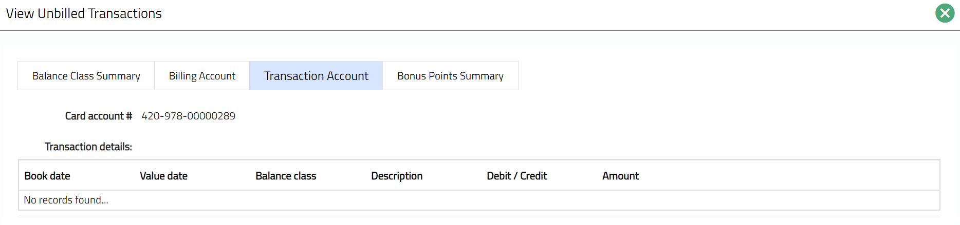The height and width of the screenshot is (225, 960).
Task: Click empty area right of Bonus Points Summary tab
Action: pyautogui.click(x=719, y=76)
